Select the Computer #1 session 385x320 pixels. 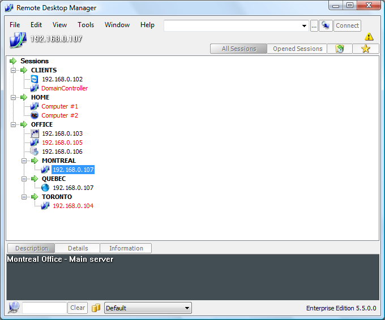coord(59,106)
